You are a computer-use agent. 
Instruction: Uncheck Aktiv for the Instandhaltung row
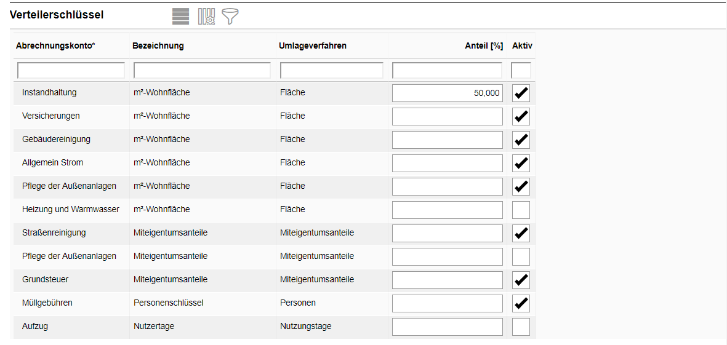coord(521,93)
